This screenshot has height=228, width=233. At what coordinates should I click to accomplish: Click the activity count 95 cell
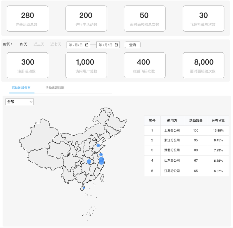tap(196, 140)
